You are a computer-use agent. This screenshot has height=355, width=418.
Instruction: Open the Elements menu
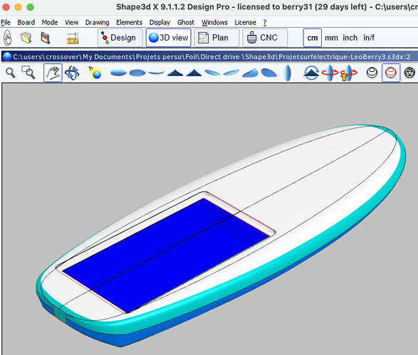(x=130, y=23)
